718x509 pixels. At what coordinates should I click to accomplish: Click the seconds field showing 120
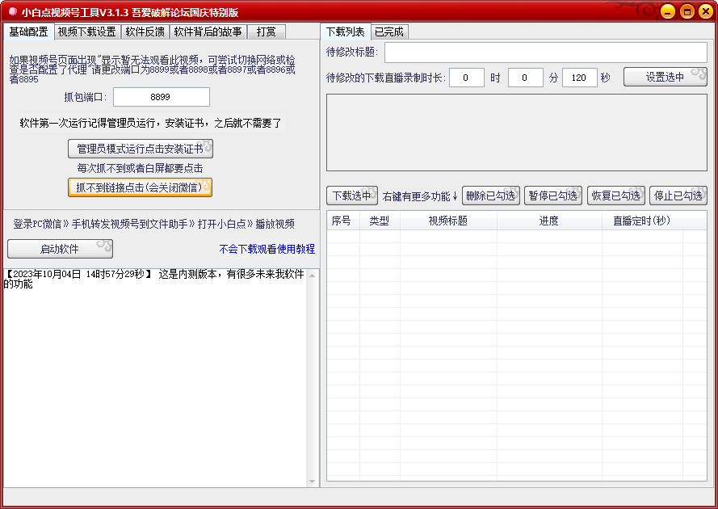pos(579,78)
